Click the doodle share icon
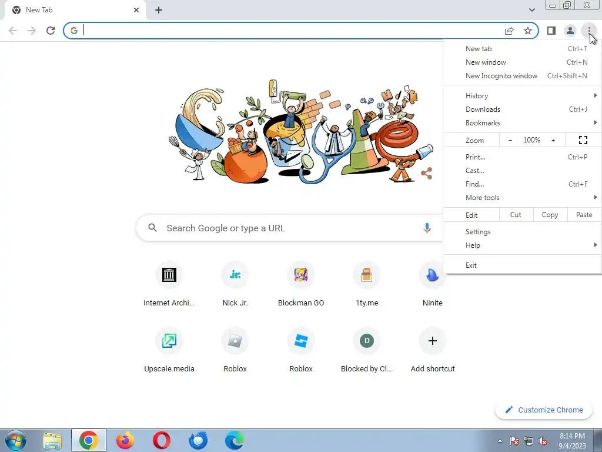Viewport: 602px width, 452px height. pyautogui.click(x=427, y=174)
